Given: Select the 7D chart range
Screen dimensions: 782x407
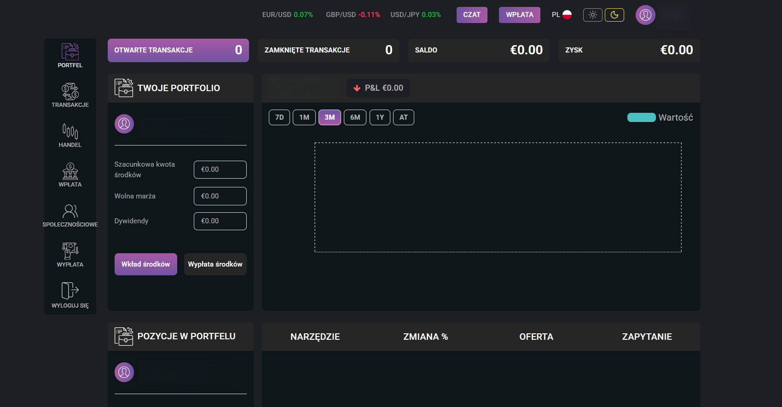Looking at the screenshot, I should 279,117.
